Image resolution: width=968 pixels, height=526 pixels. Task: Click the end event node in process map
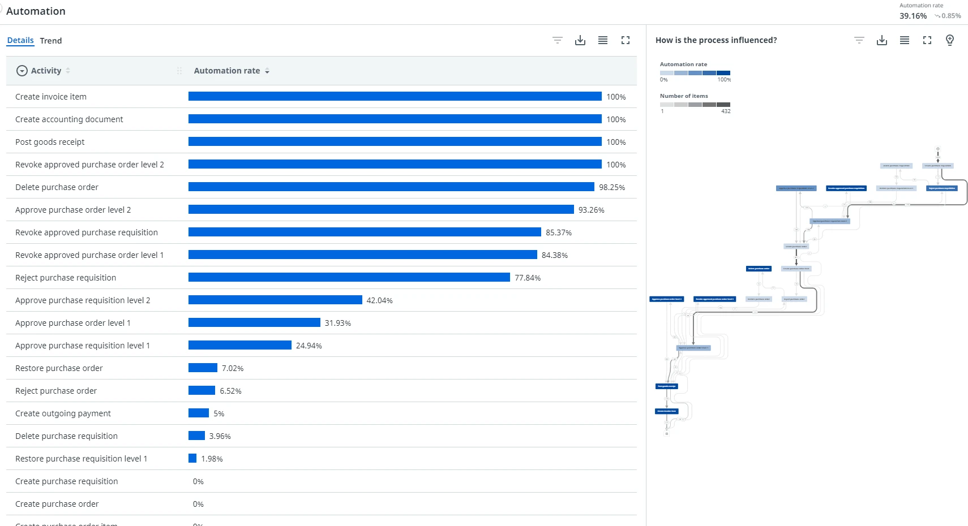point(667,434)
